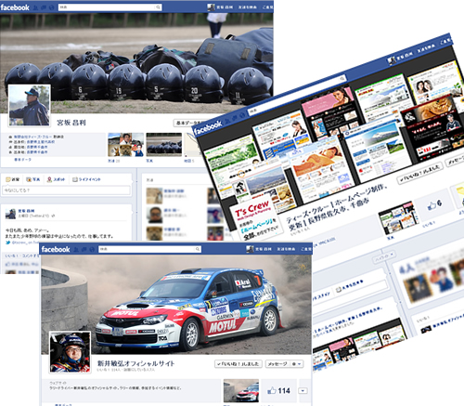
Task: Click the thumbs-up icon showing 6 on T's Crew page
Action: [x=432, y=205]
